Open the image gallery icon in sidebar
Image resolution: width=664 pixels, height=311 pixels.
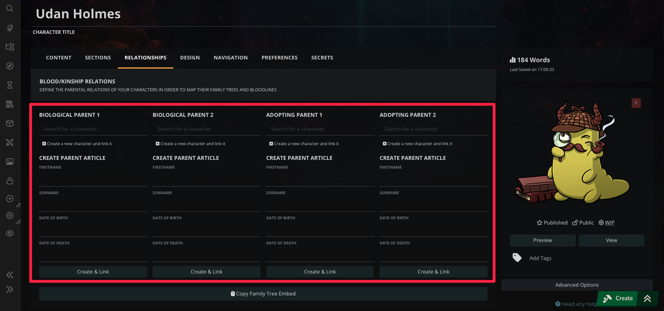tap(10, 161)
